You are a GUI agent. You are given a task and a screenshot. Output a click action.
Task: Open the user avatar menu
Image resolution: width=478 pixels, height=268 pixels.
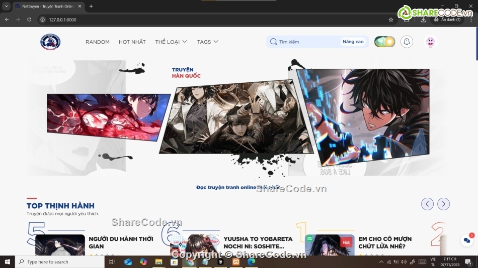[430, 42]
